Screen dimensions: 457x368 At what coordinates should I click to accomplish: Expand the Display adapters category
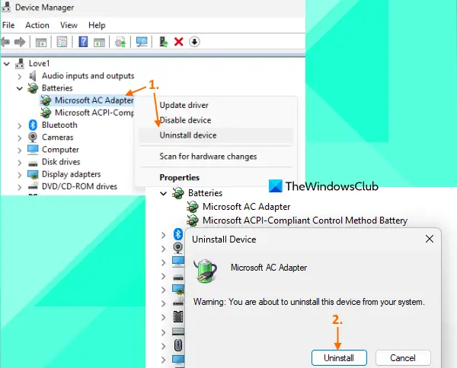click(20, 175)
